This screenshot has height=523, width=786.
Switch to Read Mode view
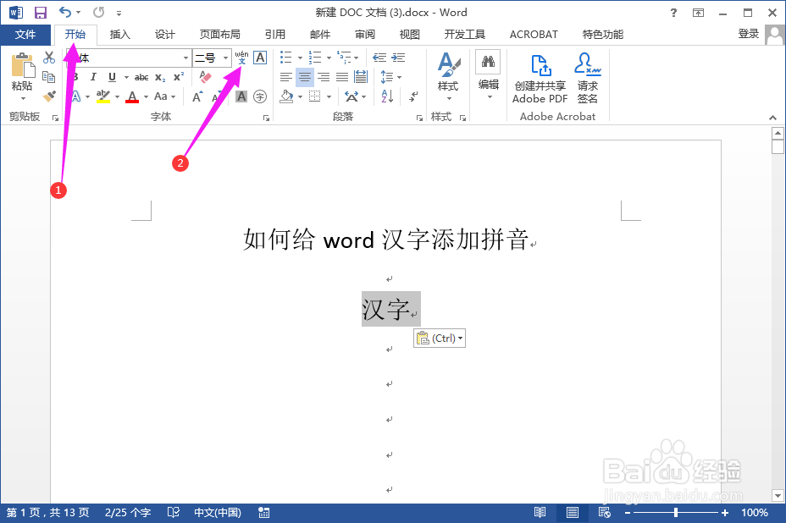[540, 513]
